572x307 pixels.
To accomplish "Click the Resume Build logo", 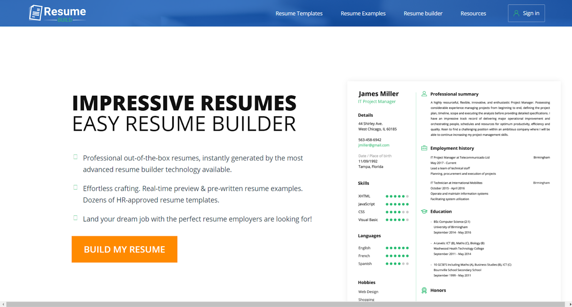I will click(x=58, y=13).
